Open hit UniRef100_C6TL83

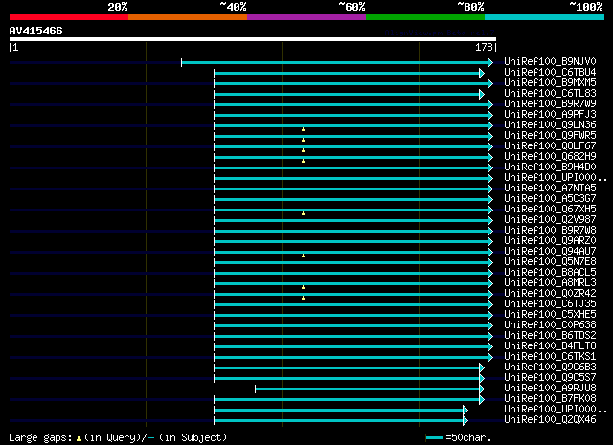point(550,94)
